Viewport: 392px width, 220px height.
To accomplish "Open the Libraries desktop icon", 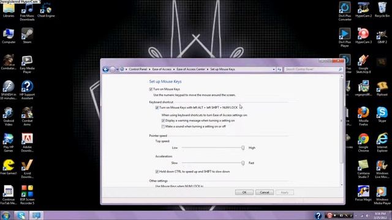I will [9, 10].
